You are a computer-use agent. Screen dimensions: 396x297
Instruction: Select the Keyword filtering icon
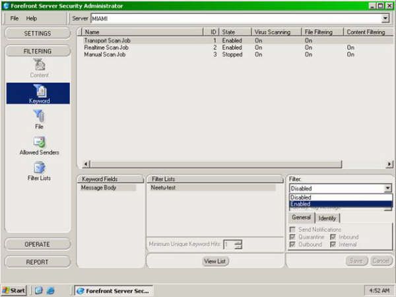pyautogui.click(x=38, y=94)
